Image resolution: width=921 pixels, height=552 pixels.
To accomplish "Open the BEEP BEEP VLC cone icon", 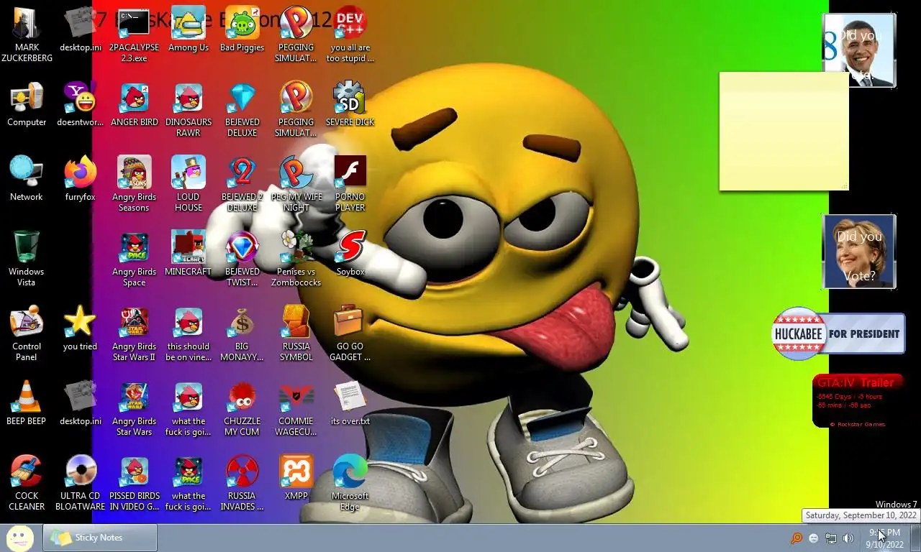I will pos(27,403).
